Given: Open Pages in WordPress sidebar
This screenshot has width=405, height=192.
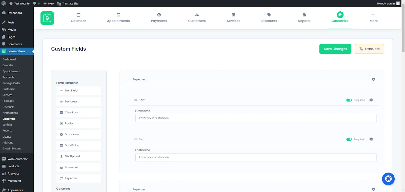Looking at the screenshot, I should (x=17, y=37).
